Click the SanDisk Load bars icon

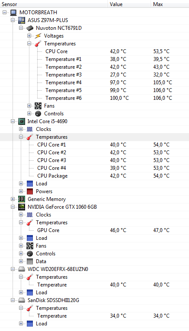[x=30, y=324]
